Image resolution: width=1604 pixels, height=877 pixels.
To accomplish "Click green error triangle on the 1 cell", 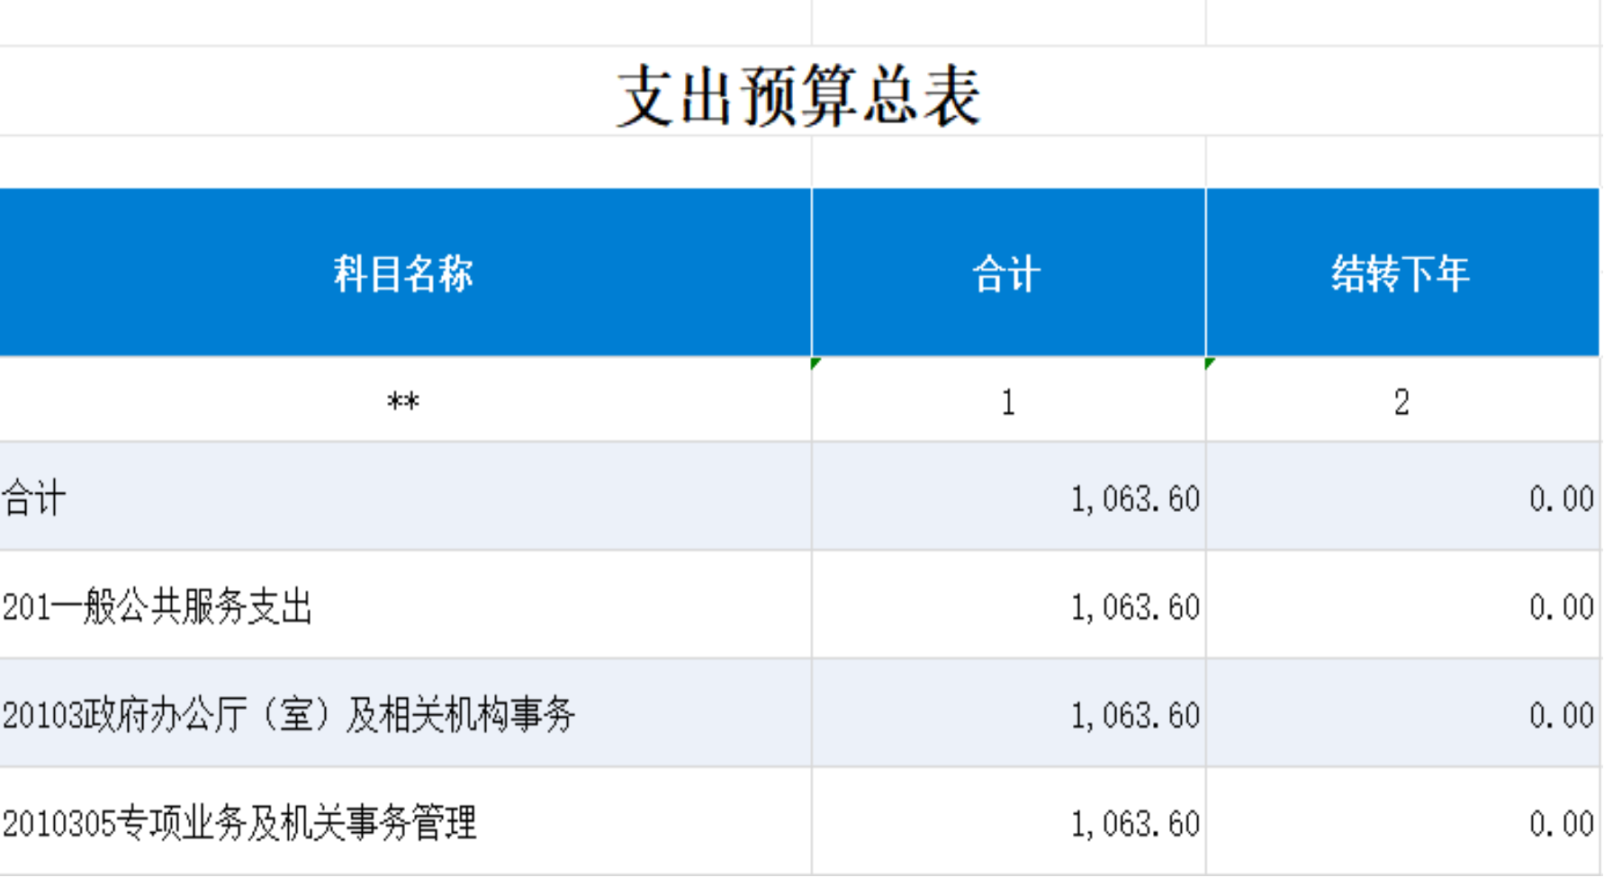I will tap(816, 363).
